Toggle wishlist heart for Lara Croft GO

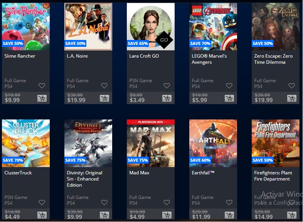167,86
